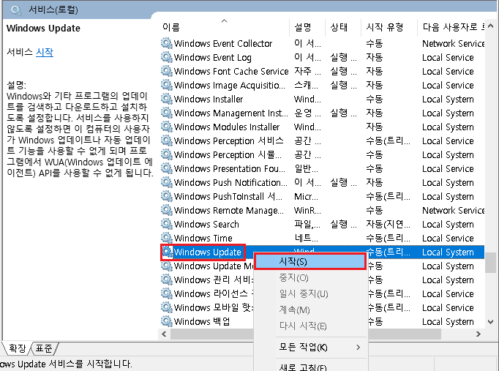Click the vertical scrollbar up arrow
The image size is (499, 371).
tap(491, 26)
